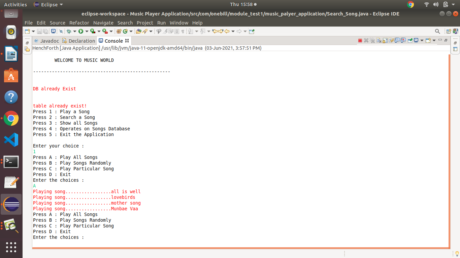Open Visual Studio Code from dock

[x=11, y=140]
